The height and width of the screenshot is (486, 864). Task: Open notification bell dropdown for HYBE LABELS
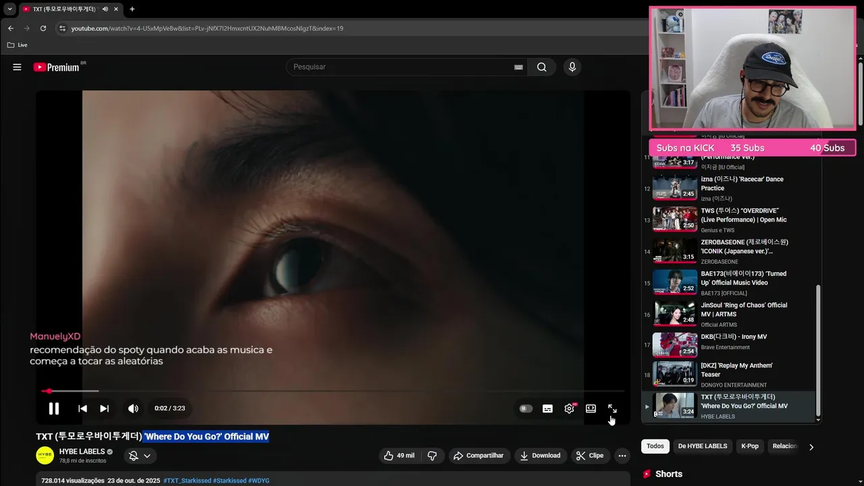[x=140, y=456]
